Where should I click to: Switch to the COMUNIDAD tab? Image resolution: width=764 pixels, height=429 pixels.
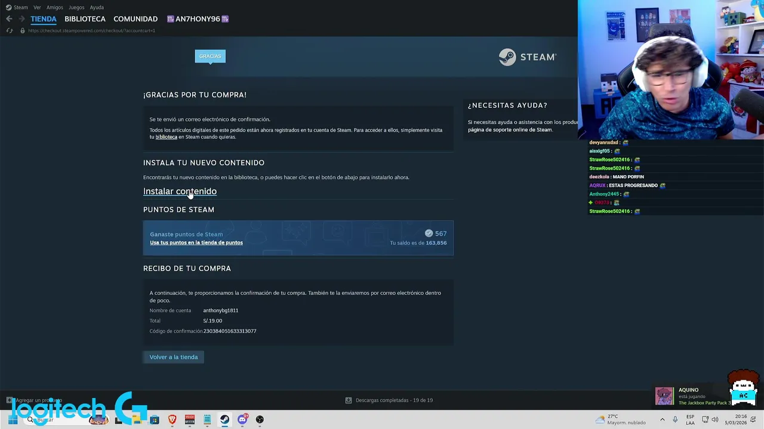click(135, 19)
